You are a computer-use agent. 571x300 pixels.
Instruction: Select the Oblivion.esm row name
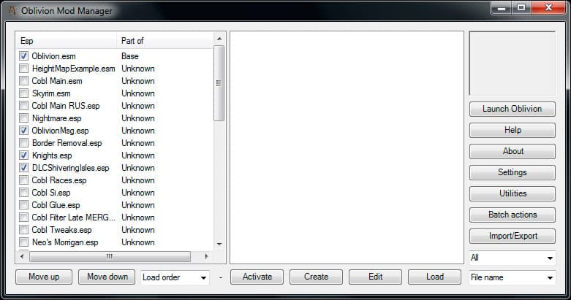(x=53, y=56)
